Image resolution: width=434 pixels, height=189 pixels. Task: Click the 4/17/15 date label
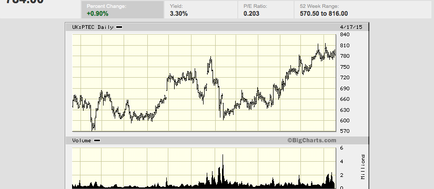(x=351, y=27)
